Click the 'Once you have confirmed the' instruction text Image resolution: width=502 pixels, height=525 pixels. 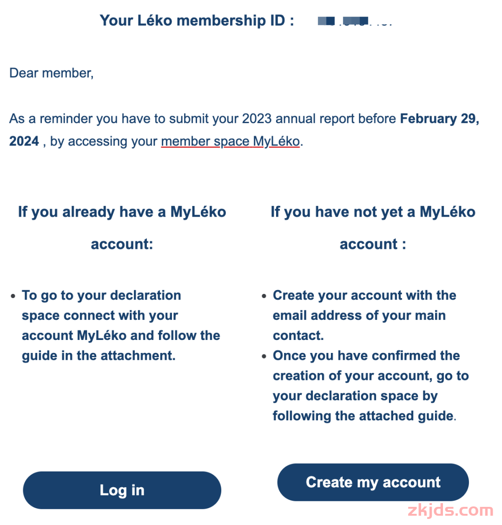click(366, 356)
